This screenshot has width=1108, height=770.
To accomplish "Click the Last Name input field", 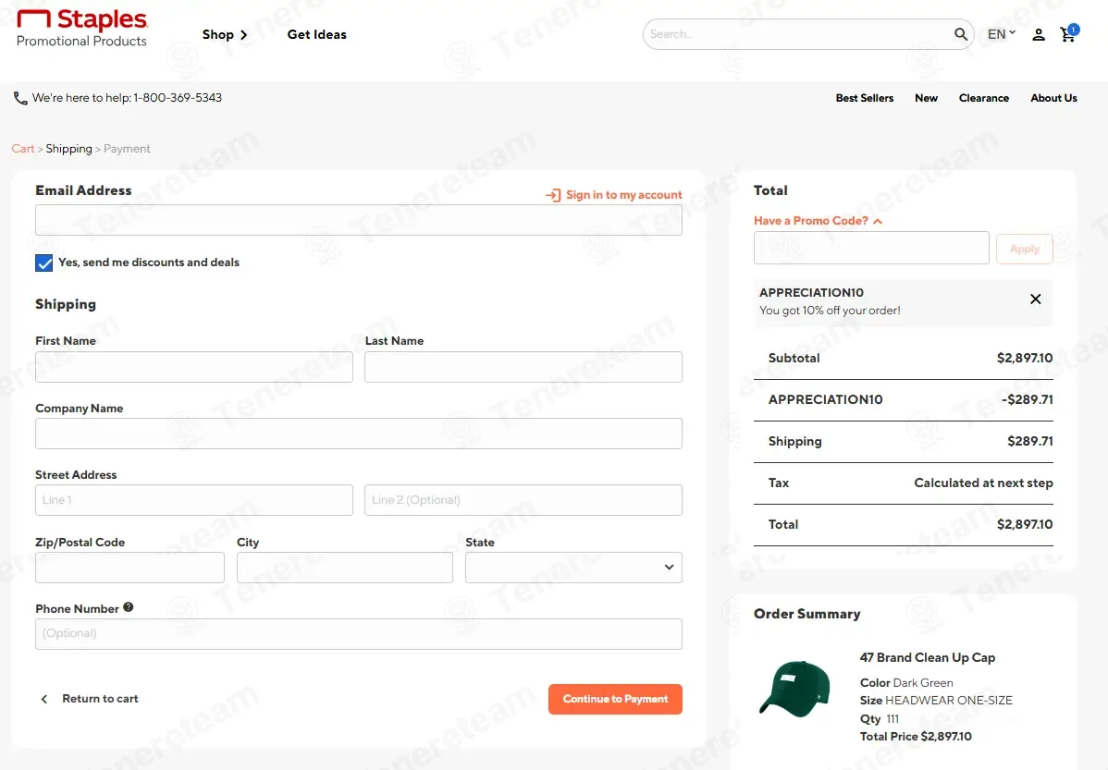I will 523,367.
